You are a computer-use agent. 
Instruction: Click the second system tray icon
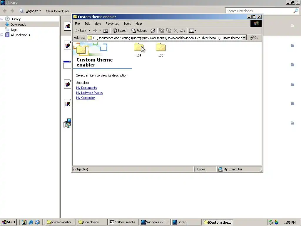click(276, 222)
